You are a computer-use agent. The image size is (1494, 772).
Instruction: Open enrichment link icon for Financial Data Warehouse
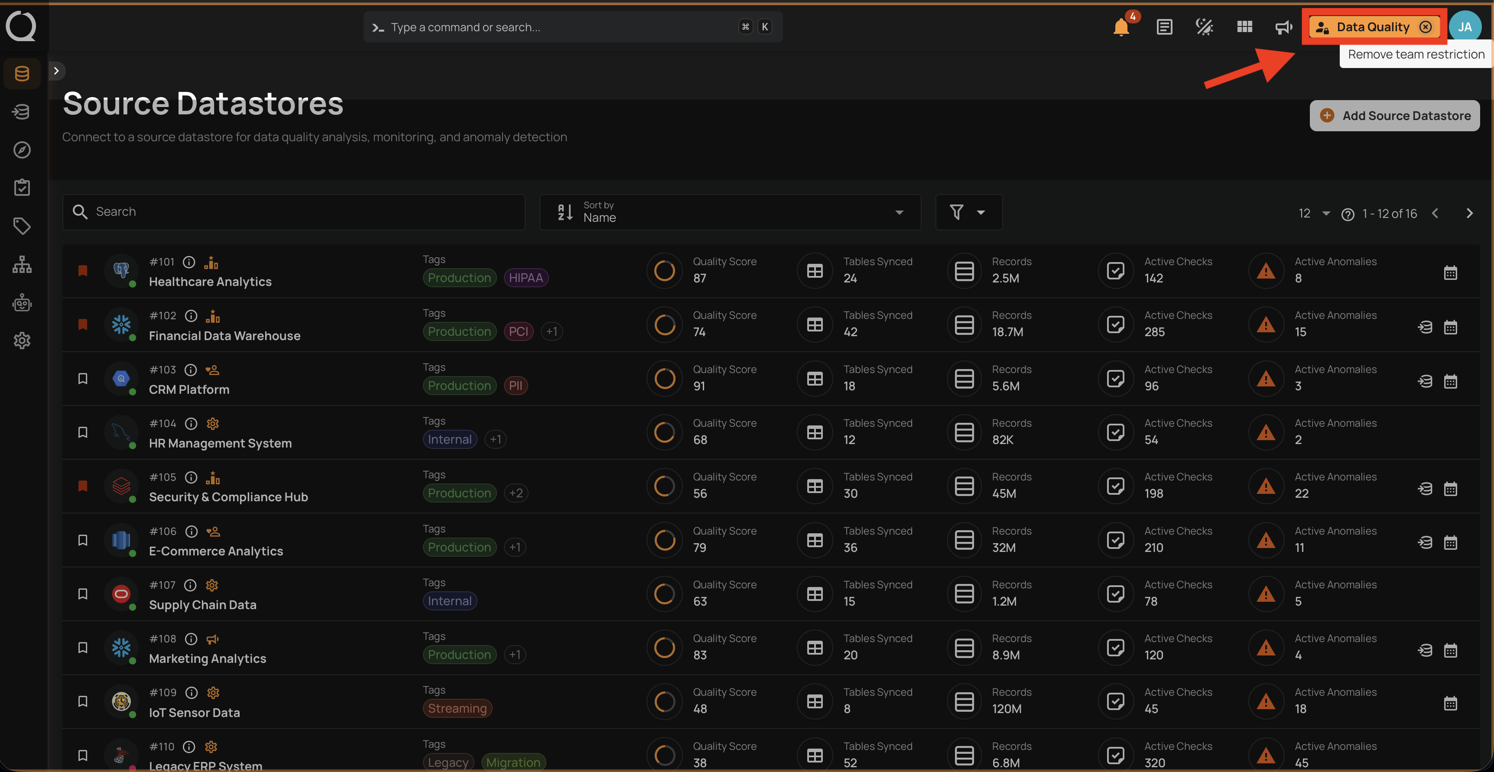point(1424,327)
